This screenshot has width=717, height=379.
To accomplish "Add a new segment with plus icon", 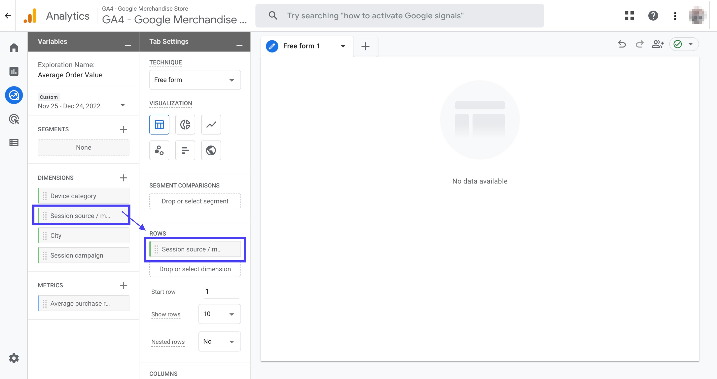I will point(123,129).
